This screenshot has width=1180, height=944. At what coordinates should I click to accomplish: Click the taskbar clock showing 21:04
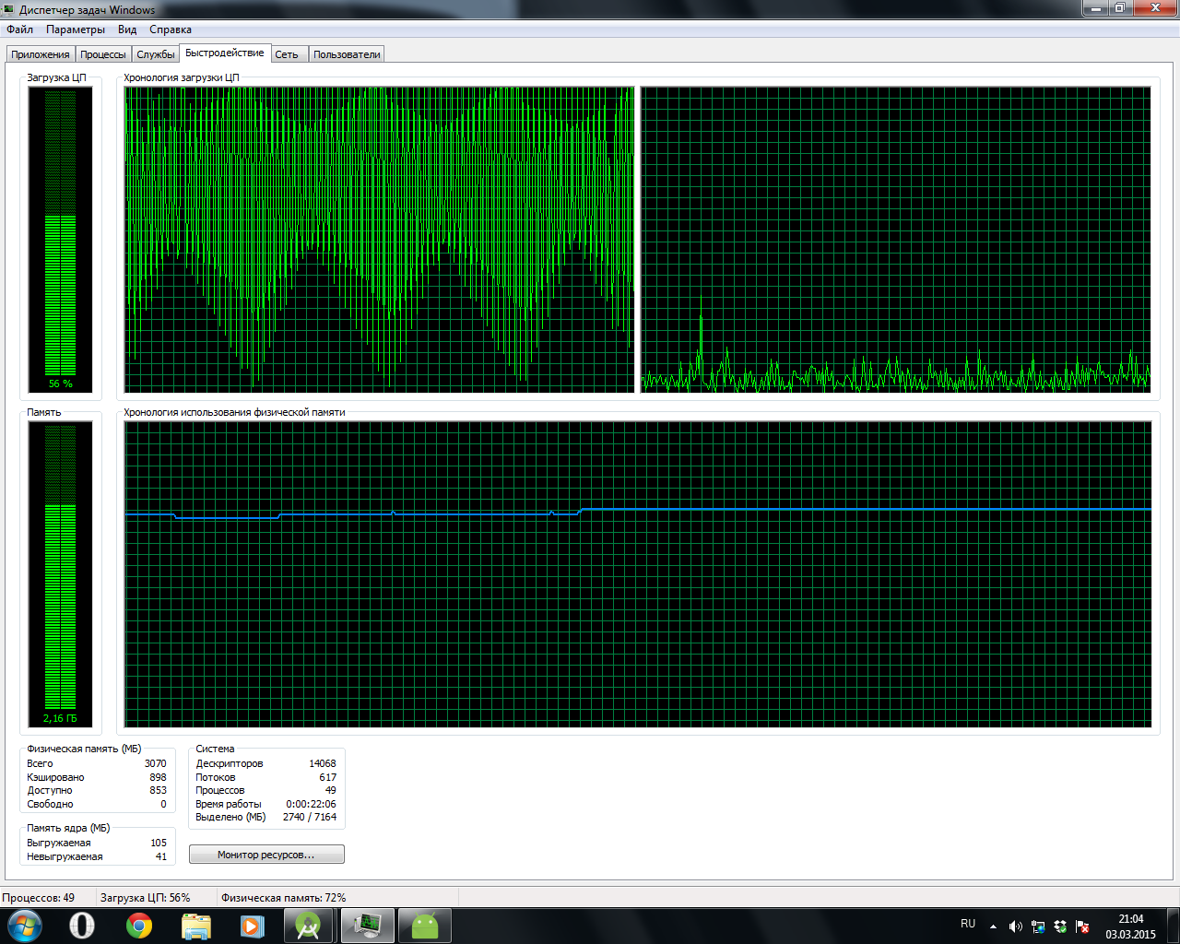(1130, 926)
